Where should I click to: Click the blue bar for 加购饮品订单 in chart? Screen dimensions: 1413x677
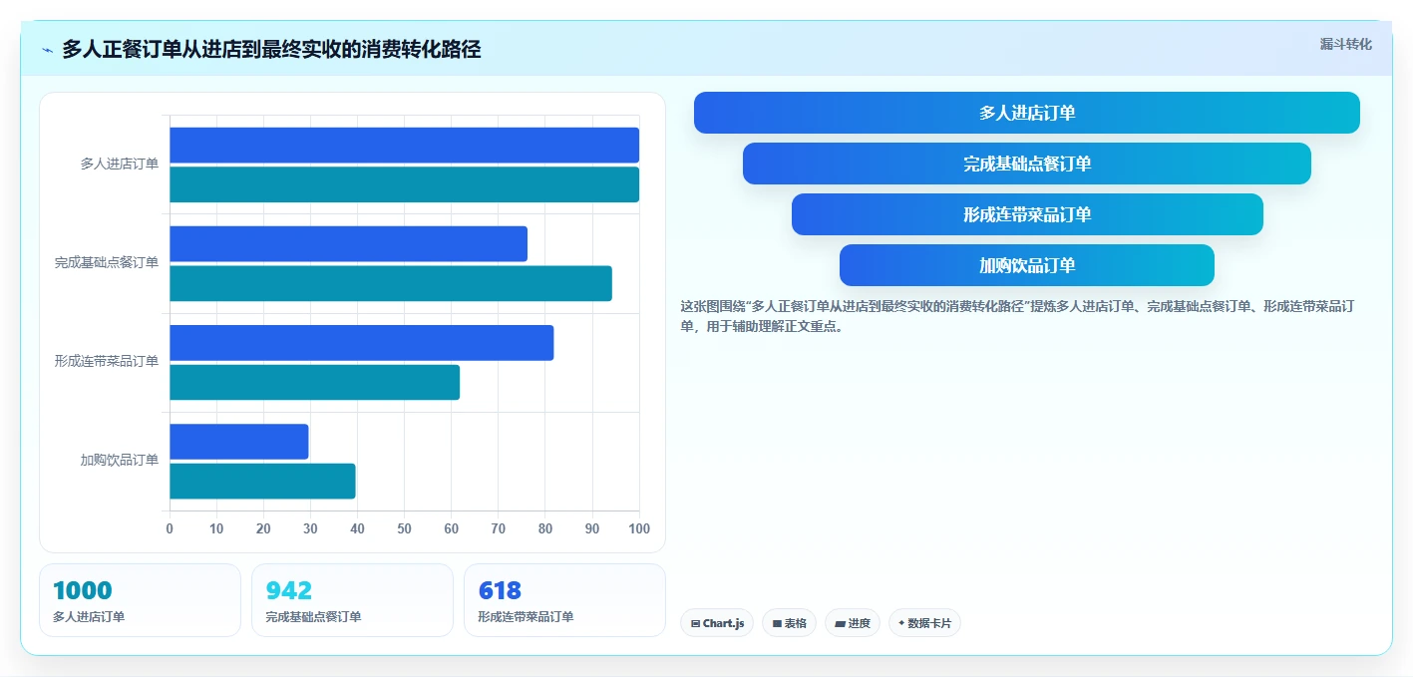pyautogui.click(x=239, y=442)
